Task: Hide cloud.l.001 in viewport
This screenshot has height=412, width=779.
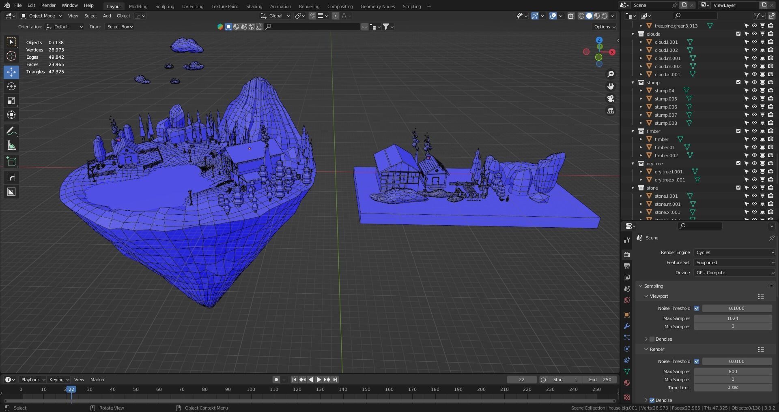Action: [754, 42]
